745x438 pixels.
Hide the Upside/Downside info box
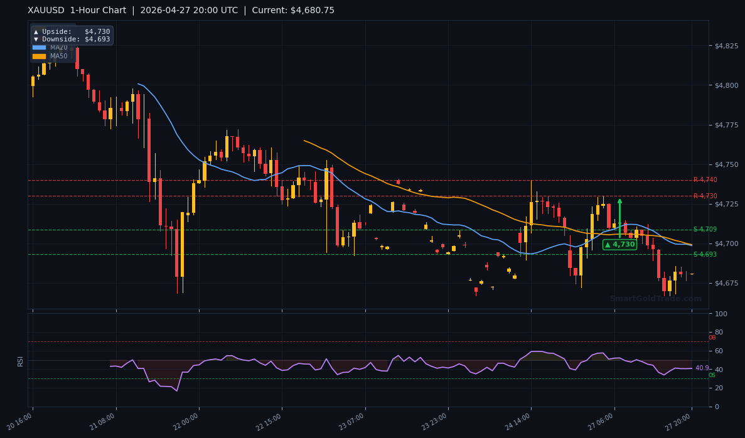(71, 35)
